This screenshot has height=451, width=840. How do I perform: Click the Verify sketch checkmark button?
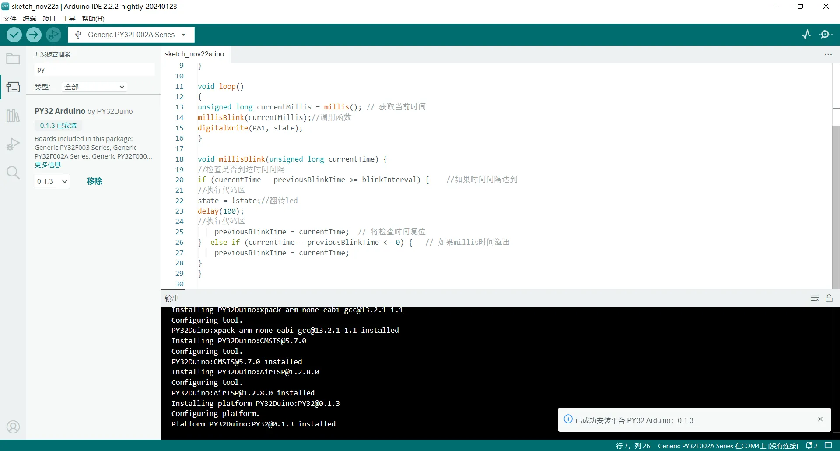14,35
